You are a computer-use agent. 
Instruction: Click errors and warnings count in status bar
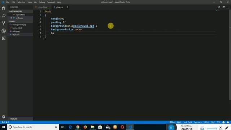tap(5, 122)
